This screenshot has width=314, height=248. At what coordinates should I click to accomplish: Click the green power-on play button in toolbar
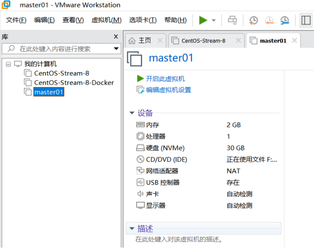(x=203, y=20)
